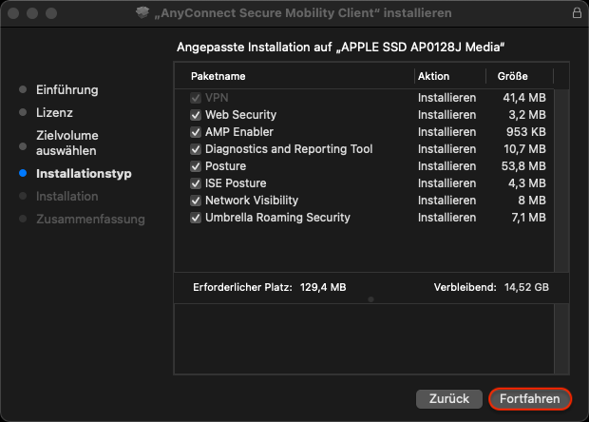Click 'Network Visibility' package name

click(252, 201)
